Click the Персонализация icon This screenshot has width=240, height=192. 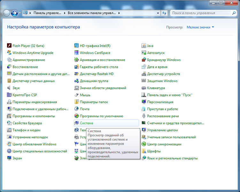[144, 102]
